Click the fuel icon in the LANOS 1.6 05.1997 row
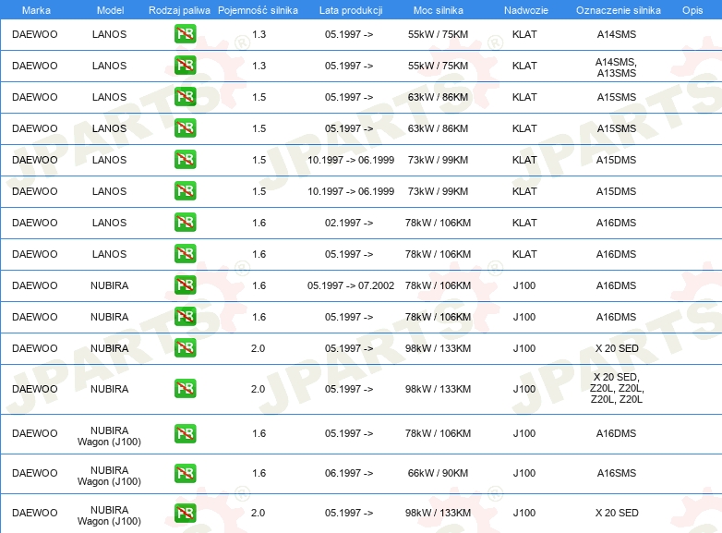722x533 pixels. point(185,254)
